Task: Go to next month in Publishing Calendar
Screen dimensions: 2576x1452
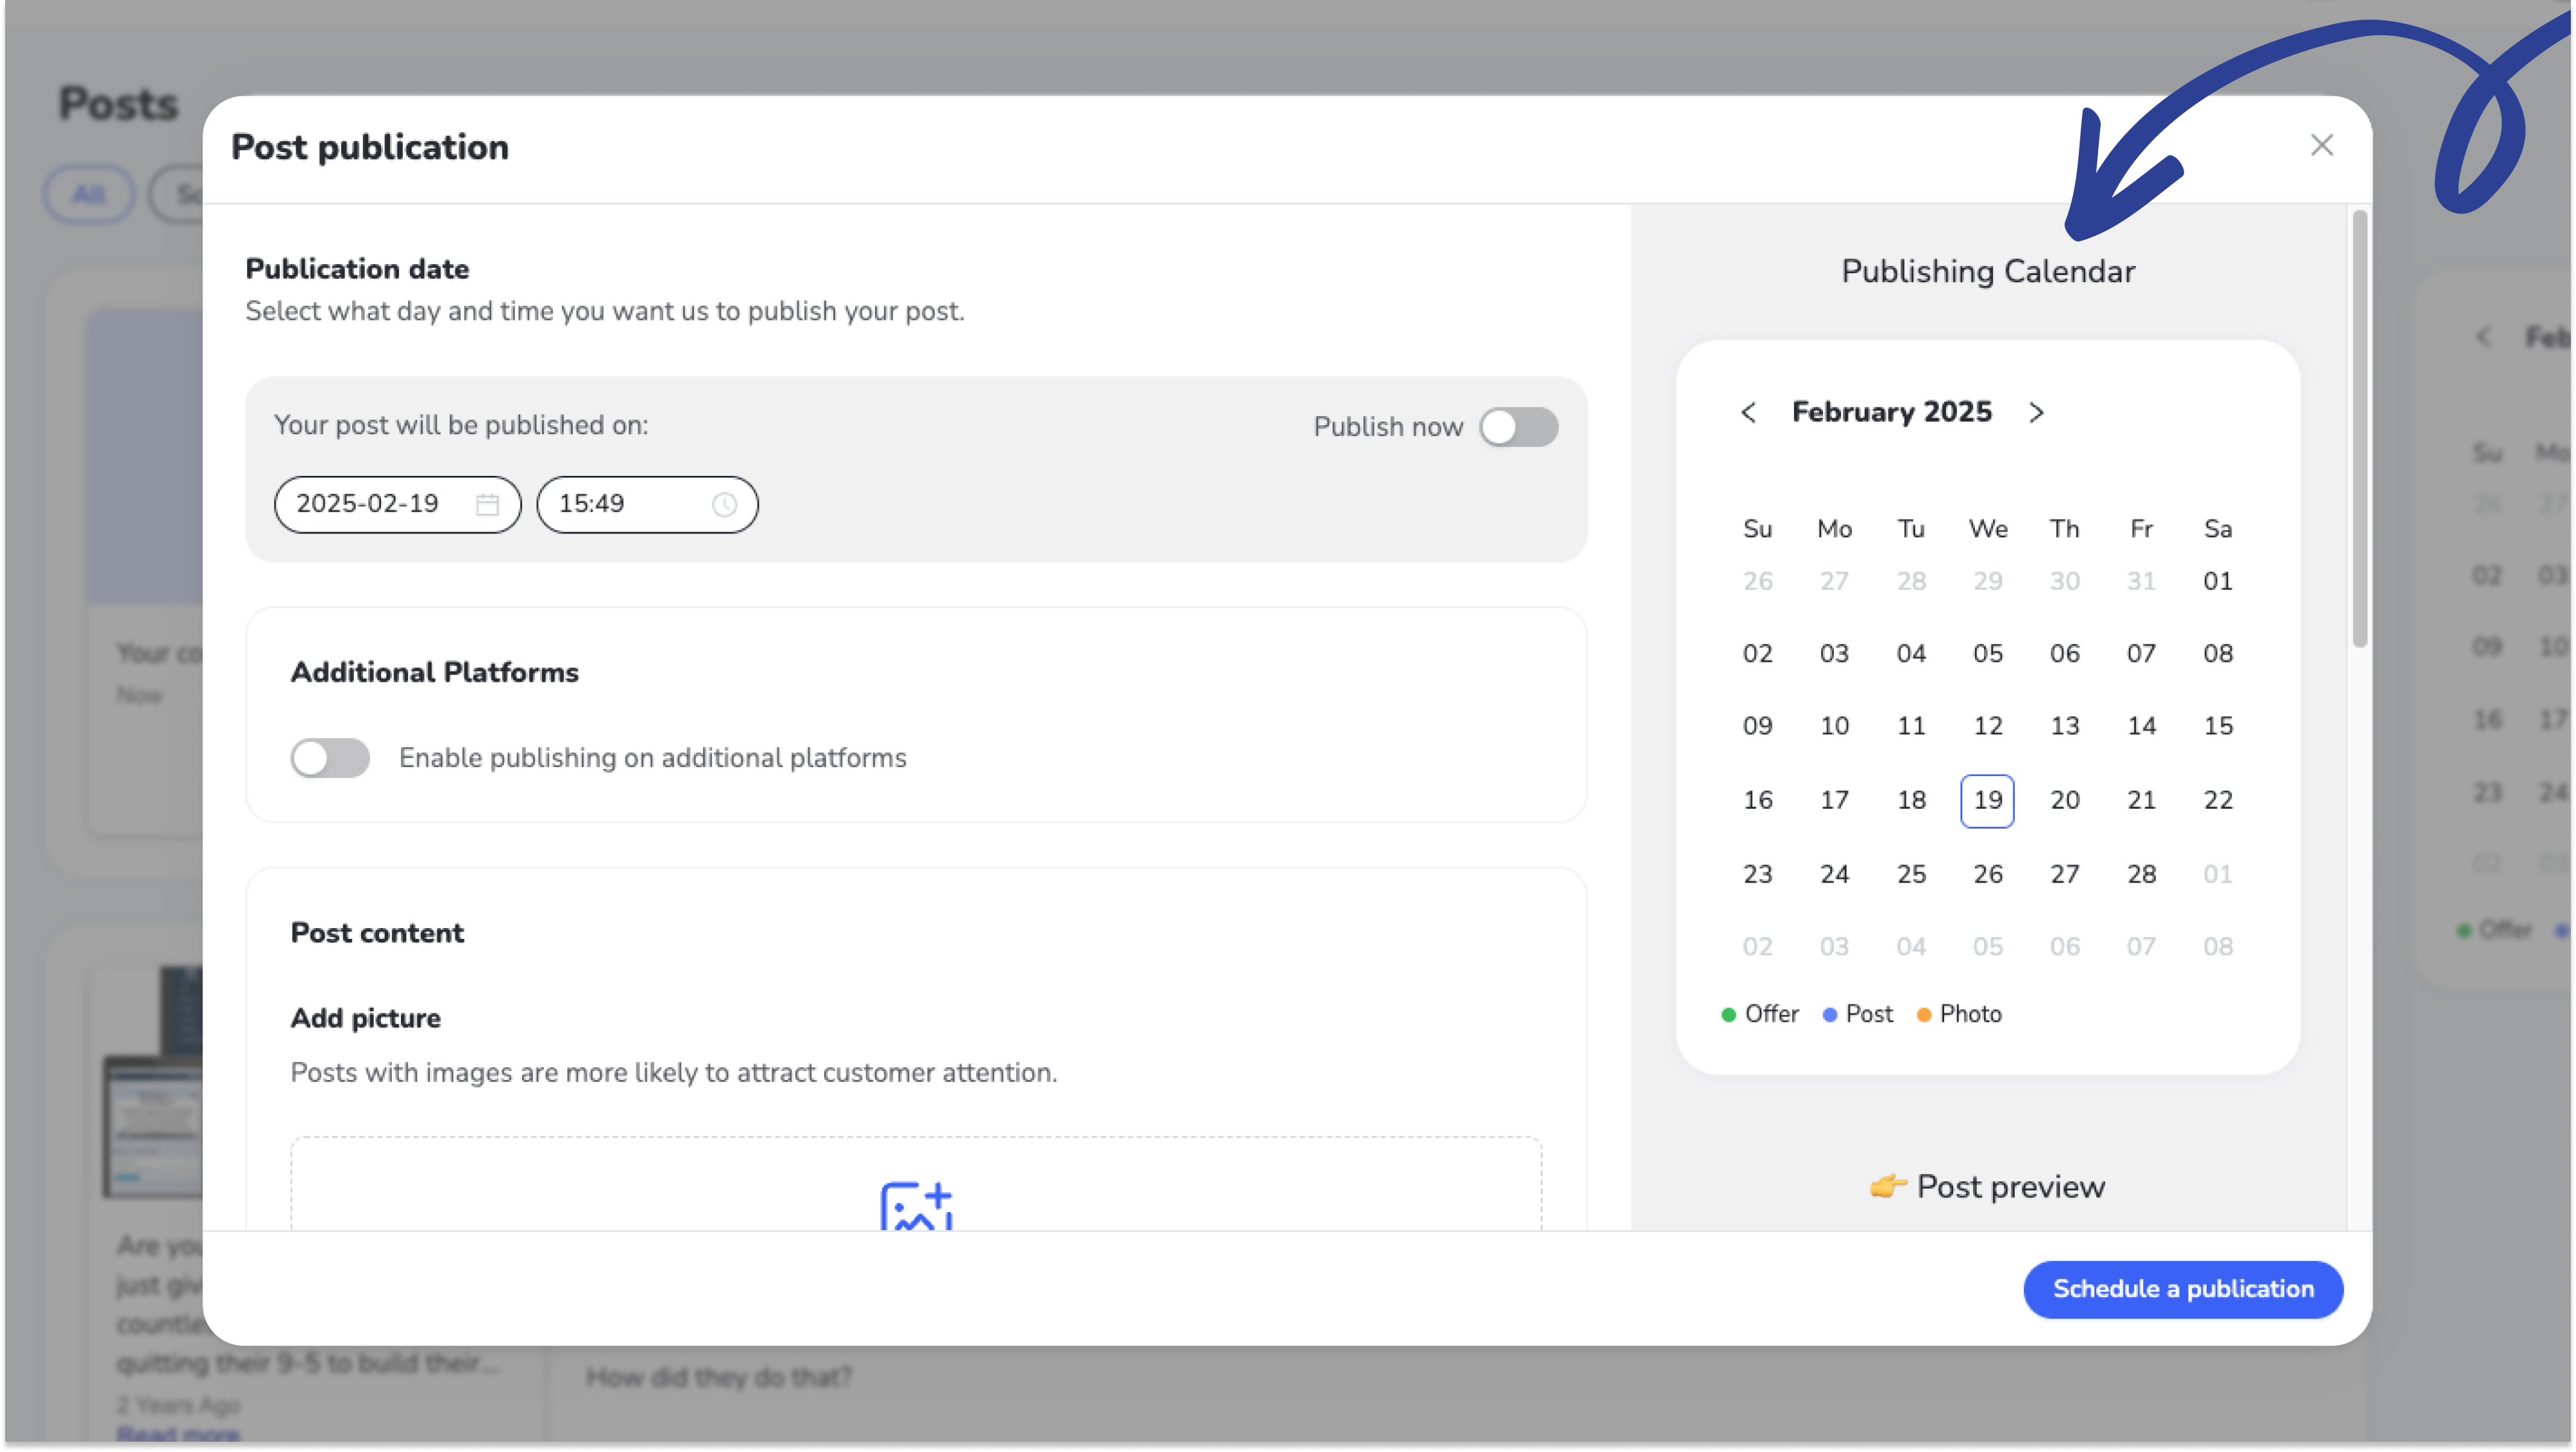Action: point(2036,413)
